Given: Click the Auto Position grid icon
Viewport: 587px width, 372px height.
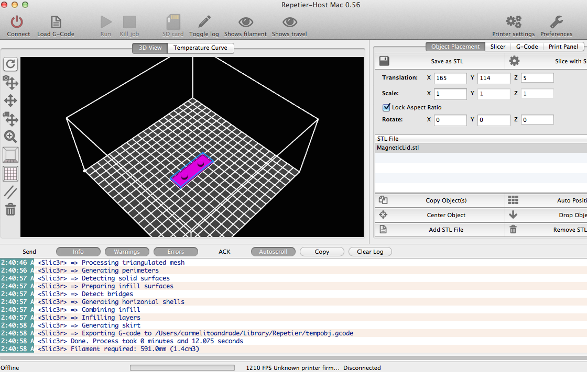Looking at the screenshot, I should pos(513,200).
